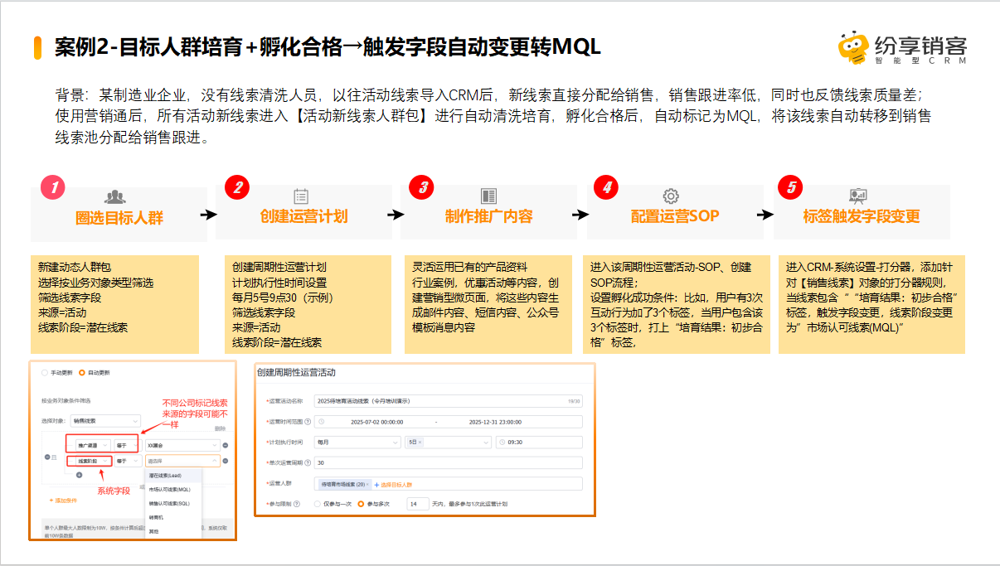Click the clock icon in the date range field
This screenshot has height=566, width=1000.
[322, 421]
